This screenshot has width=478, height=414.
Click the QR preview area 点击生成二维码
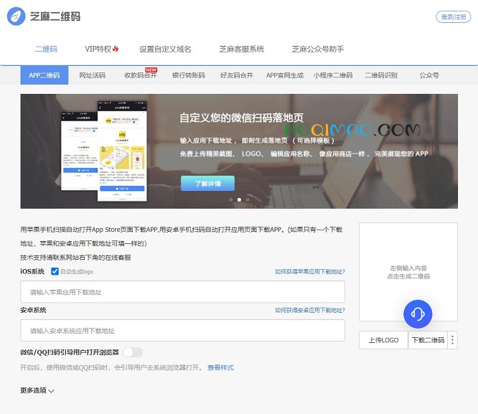(408, 272)
